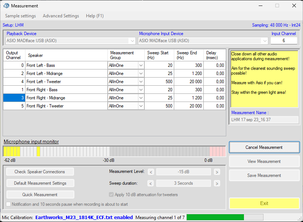This screenshot has height=222, width=303.
Task: Decrease Sweep duration with left arrow
Action: (x=151, y=183)
